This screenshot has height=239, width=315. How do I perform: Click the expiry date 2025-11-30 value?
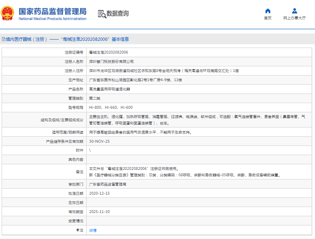point(99,211)
